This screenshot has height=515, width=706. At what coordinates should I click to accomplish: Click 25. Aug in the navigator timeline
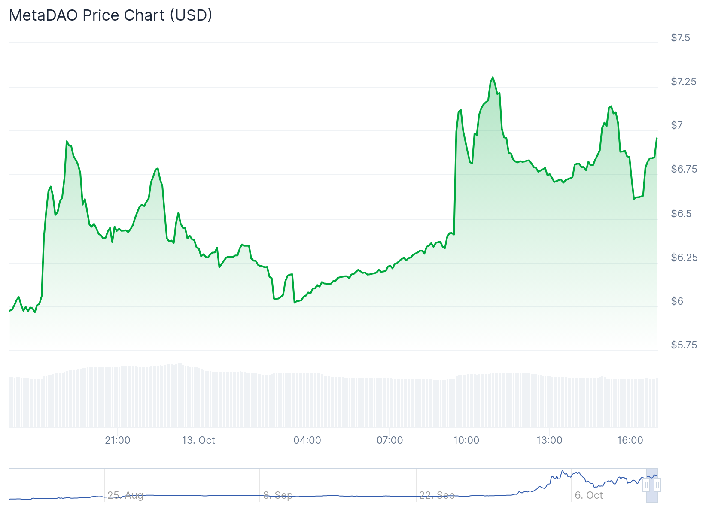[x=125, y=495]
